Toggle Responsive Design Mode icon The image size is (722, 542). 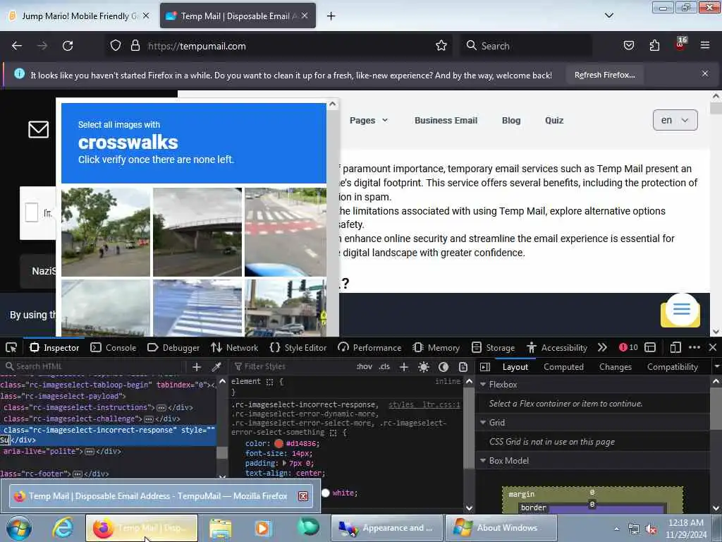click(675, 347)
